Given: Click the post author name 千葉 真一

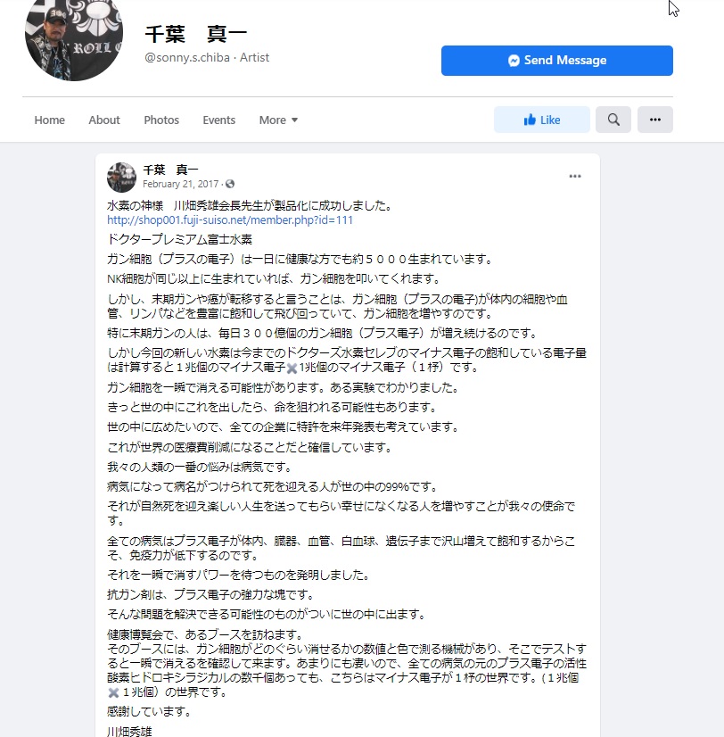Looking at the screenshot, I should [170, 170].
